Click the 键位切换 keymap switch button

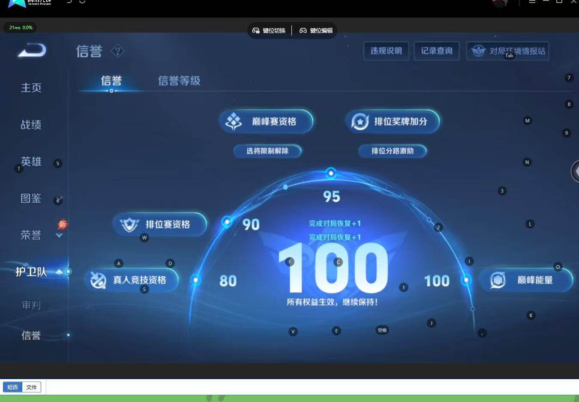(x=269, y=30)
